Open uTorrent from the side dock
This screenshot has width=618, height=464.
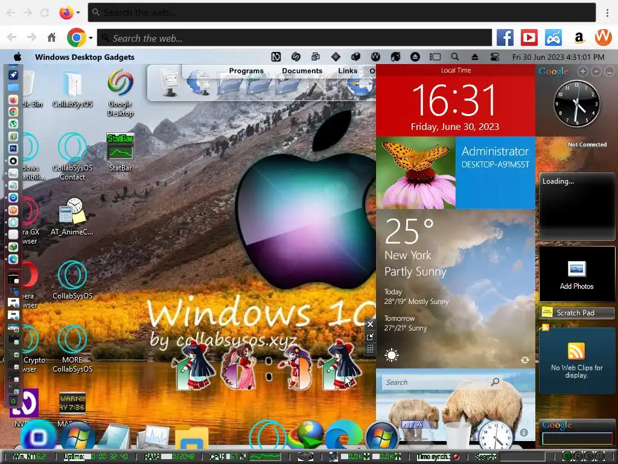coord(13,124)
